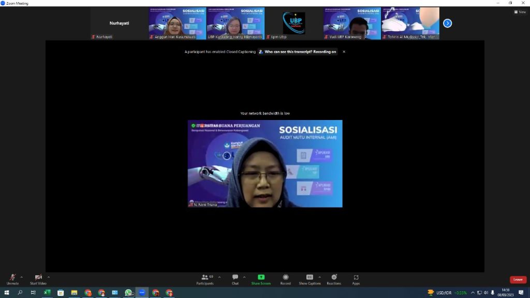
Task: Select Tohirin Al Mudzakir's video thumbnail
Action: click(410, 23)
